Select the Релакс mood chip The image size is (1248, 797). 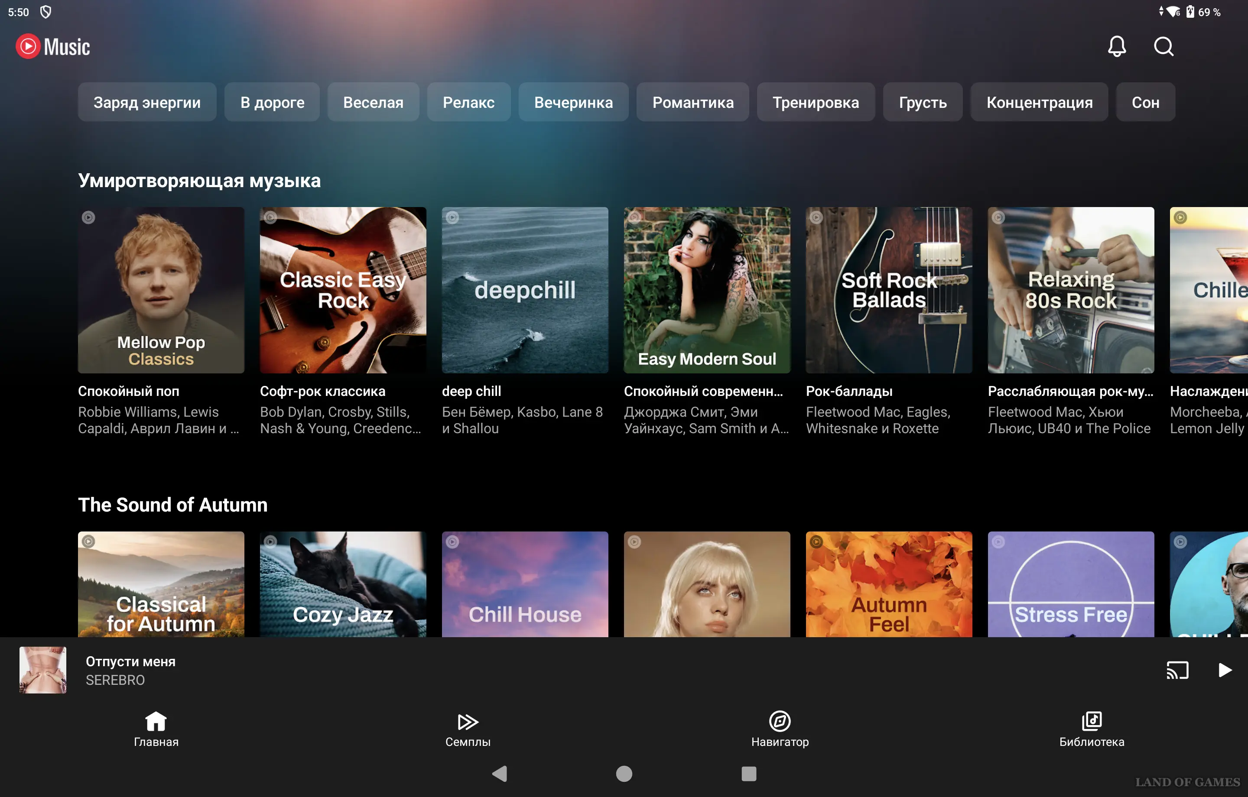click(468, 102)
